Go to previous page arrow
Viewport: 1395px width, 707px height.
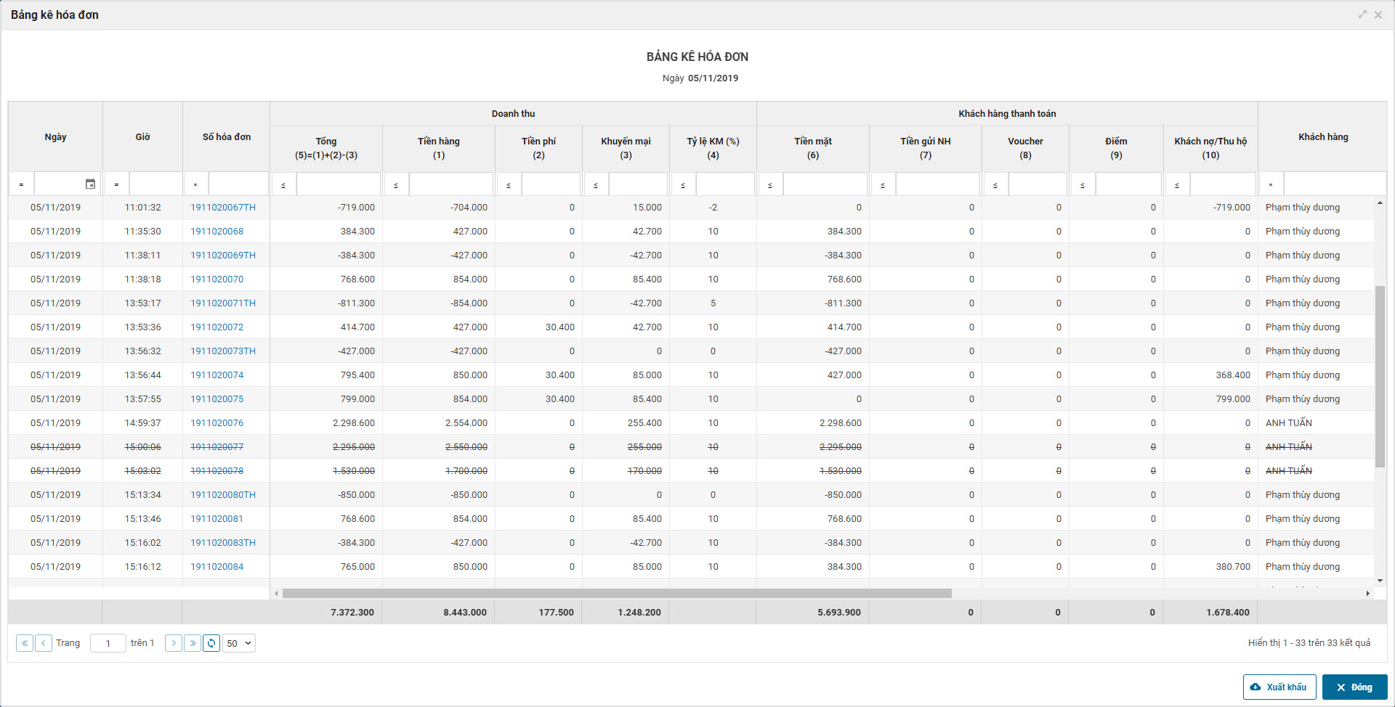click(x=44, y=643)
